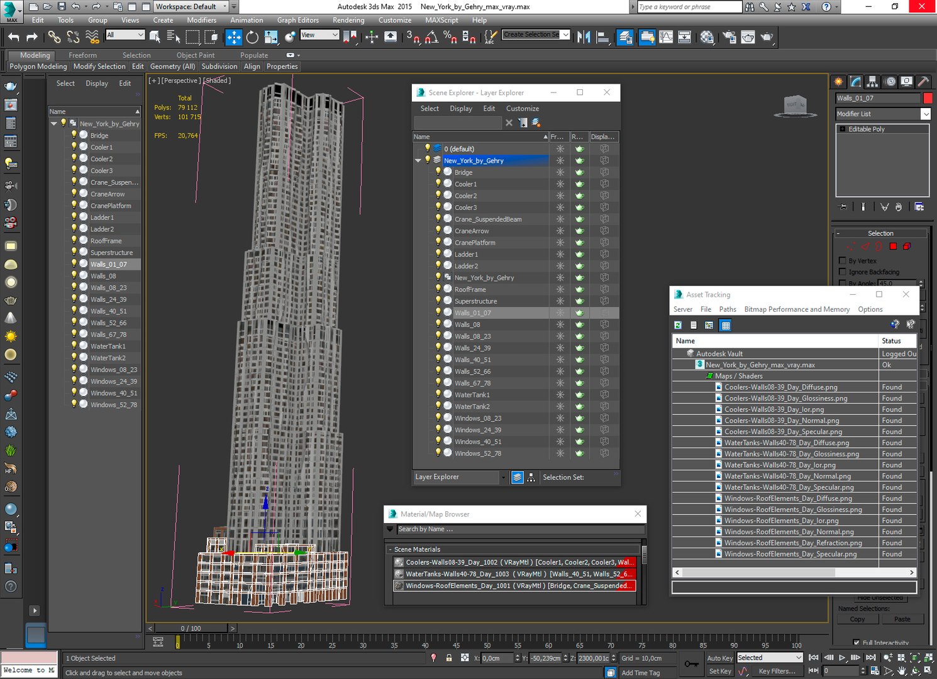Activate the Select and Move tool

coord(234,37)
